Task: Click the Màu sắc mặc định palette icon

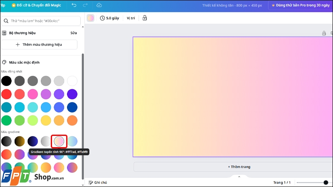Action: pyautogui.click(x=4, y=62)
